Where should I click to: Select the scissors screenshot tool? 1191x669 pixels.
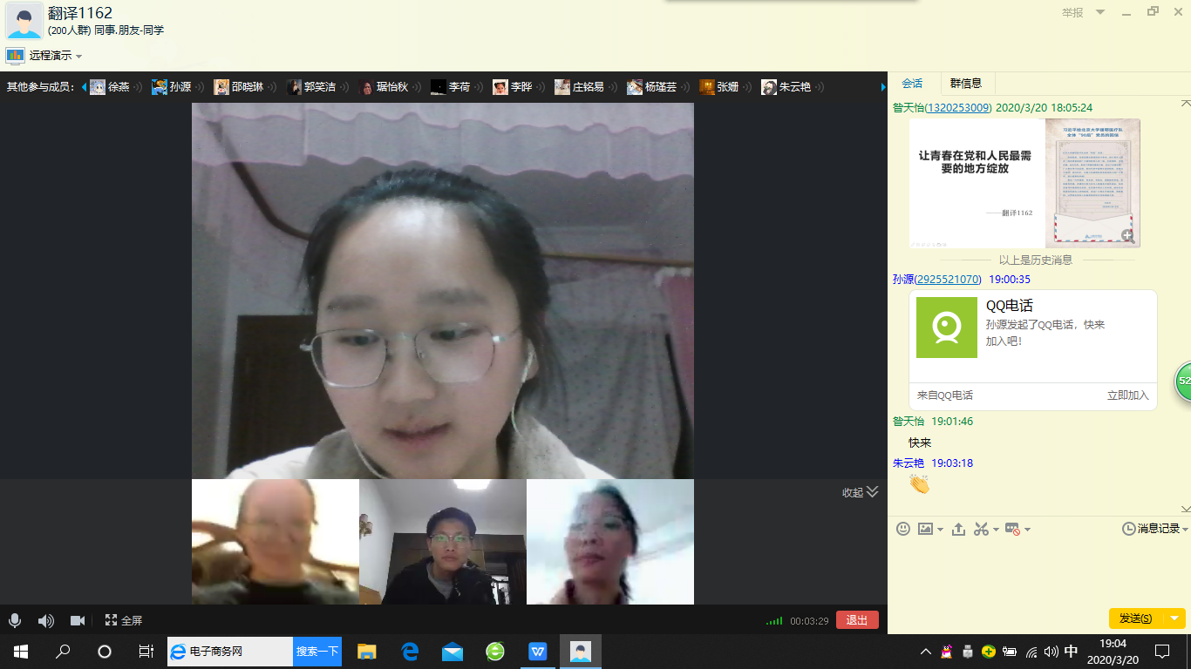(x=981, y=529)
